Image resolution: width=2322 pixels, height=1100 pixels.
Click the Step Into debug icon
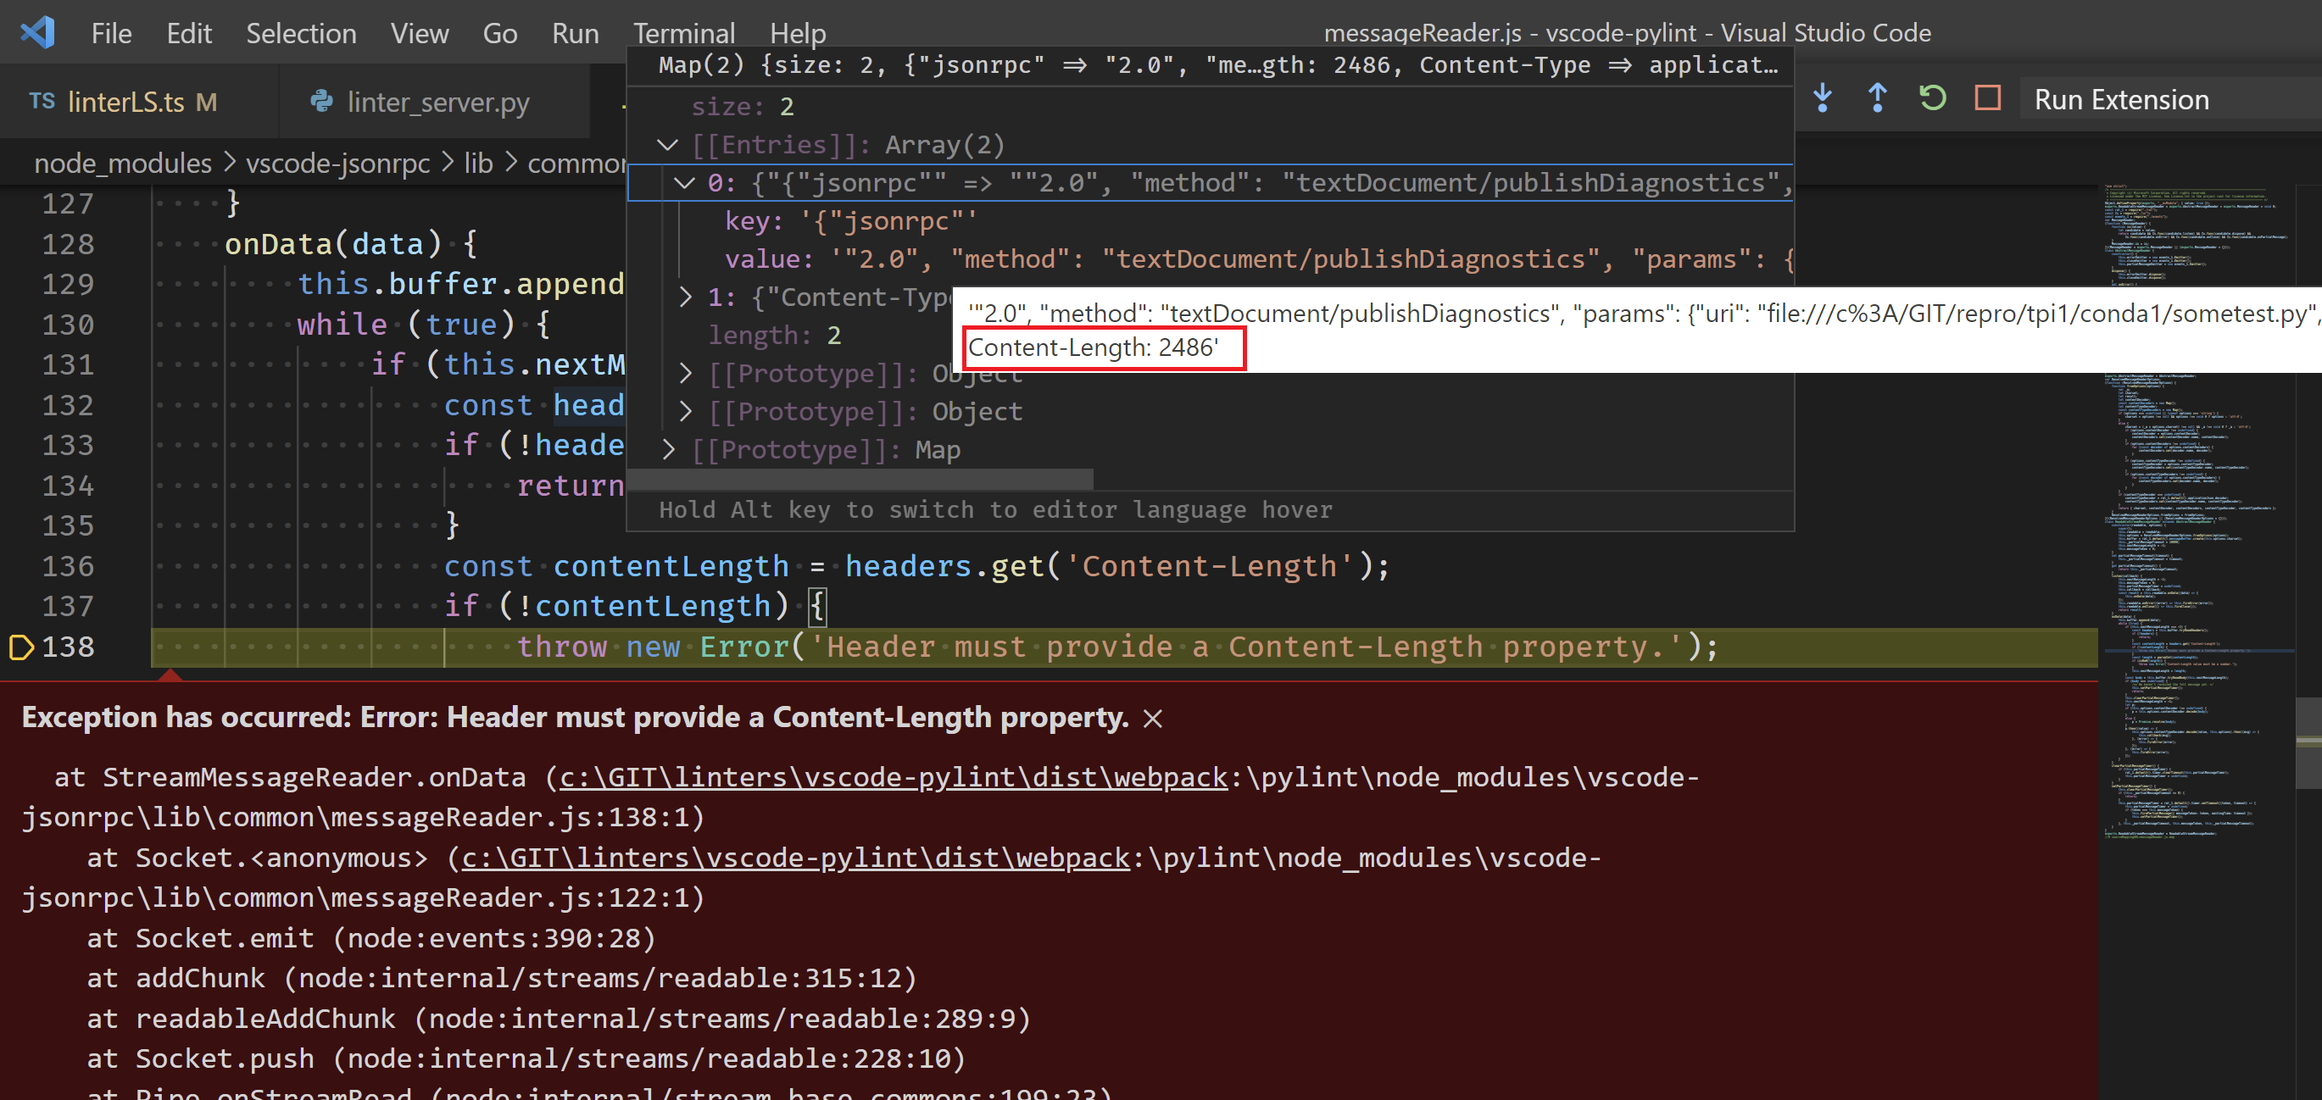coord(1823,98)
